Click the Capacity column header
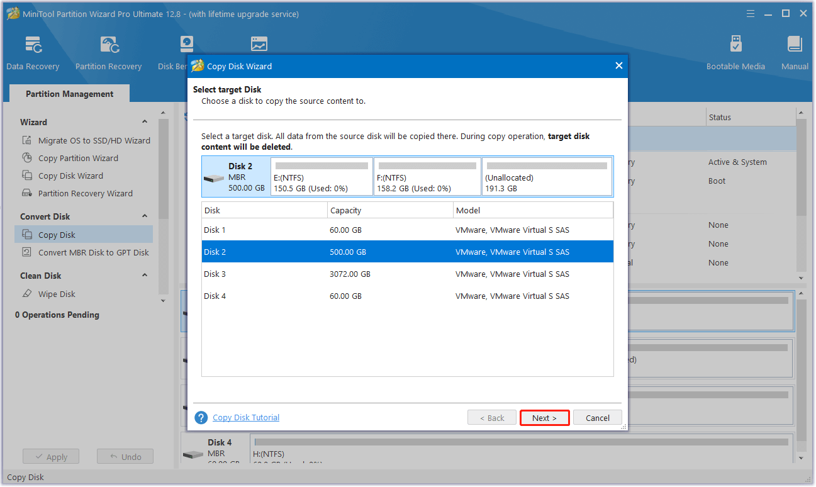 click(390, 210)
